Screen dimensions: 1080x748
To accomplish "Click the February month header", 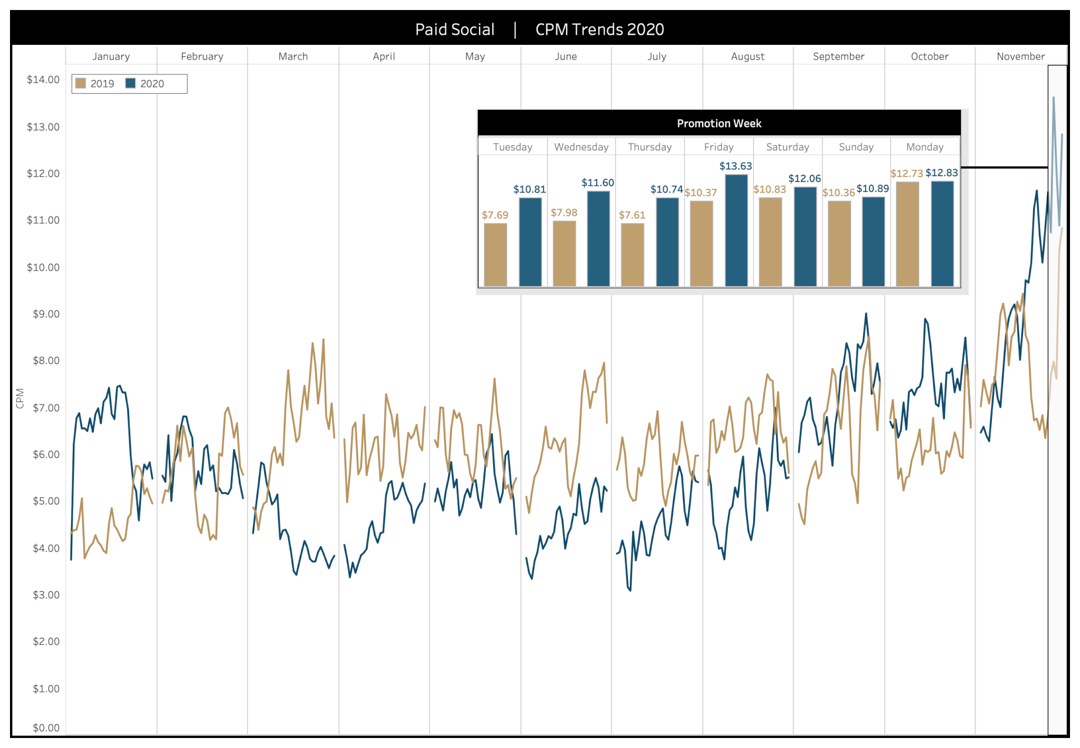I will coord(202,56).
